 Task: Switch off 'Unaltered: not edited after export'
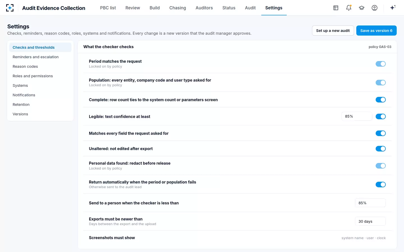coord(381,149)
